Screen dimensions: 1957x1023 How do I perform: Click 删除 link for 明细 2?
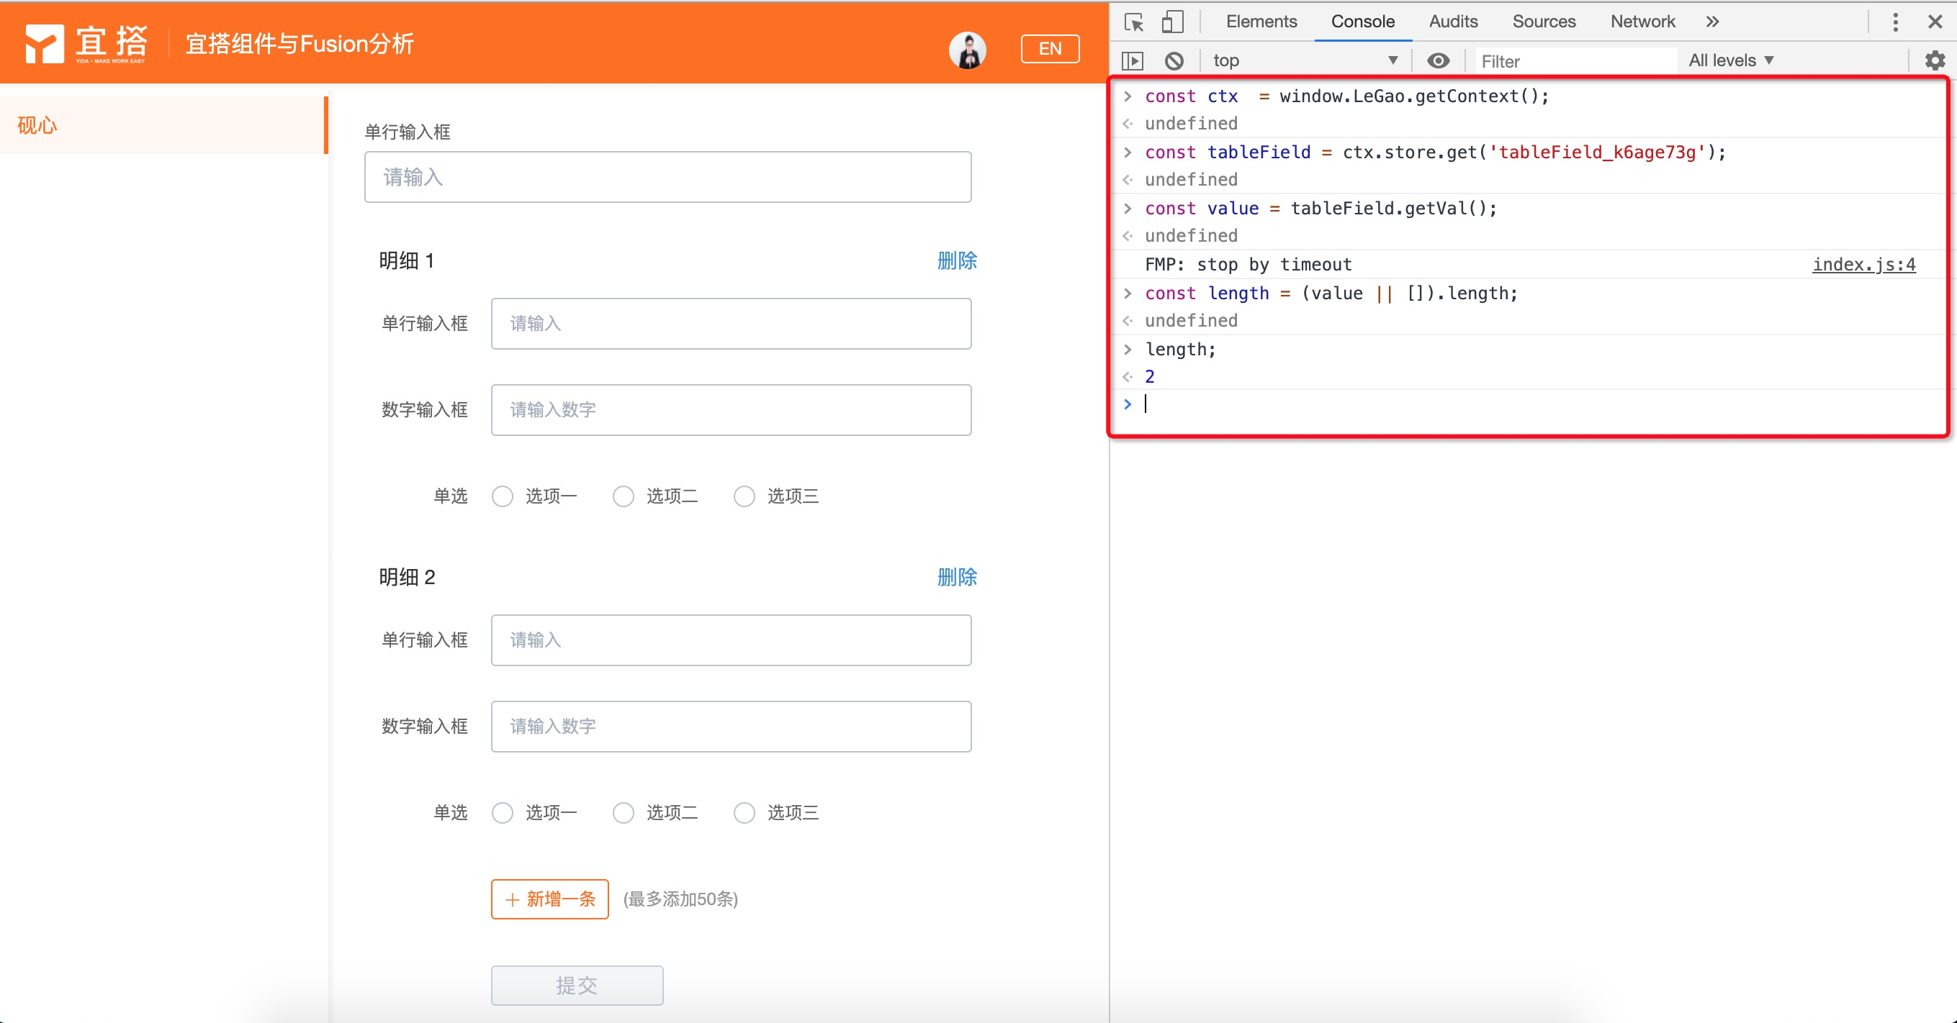pyautogui.click(x=956, y=578)
